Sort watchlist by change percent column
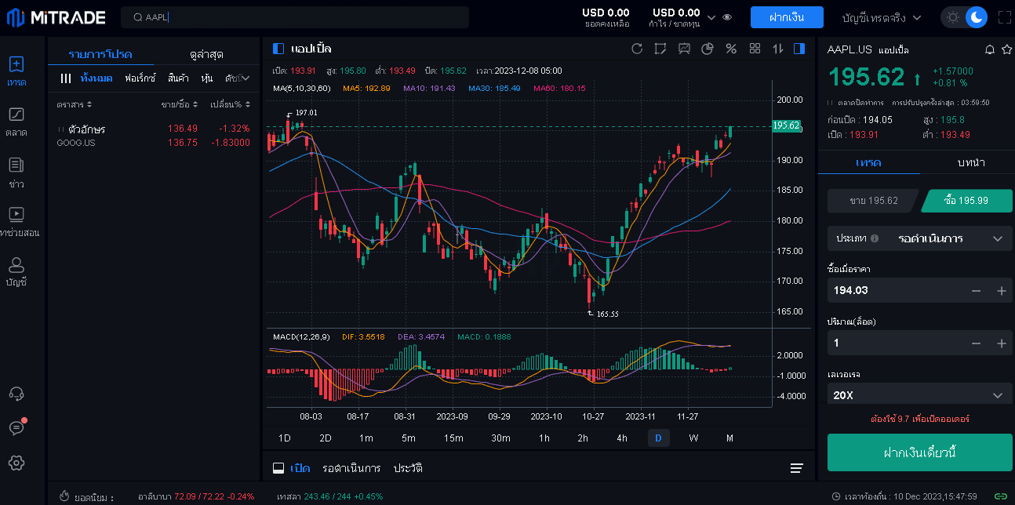This screenshot has width=1015, height=505. pyautogui.click(x=231, y=104)
